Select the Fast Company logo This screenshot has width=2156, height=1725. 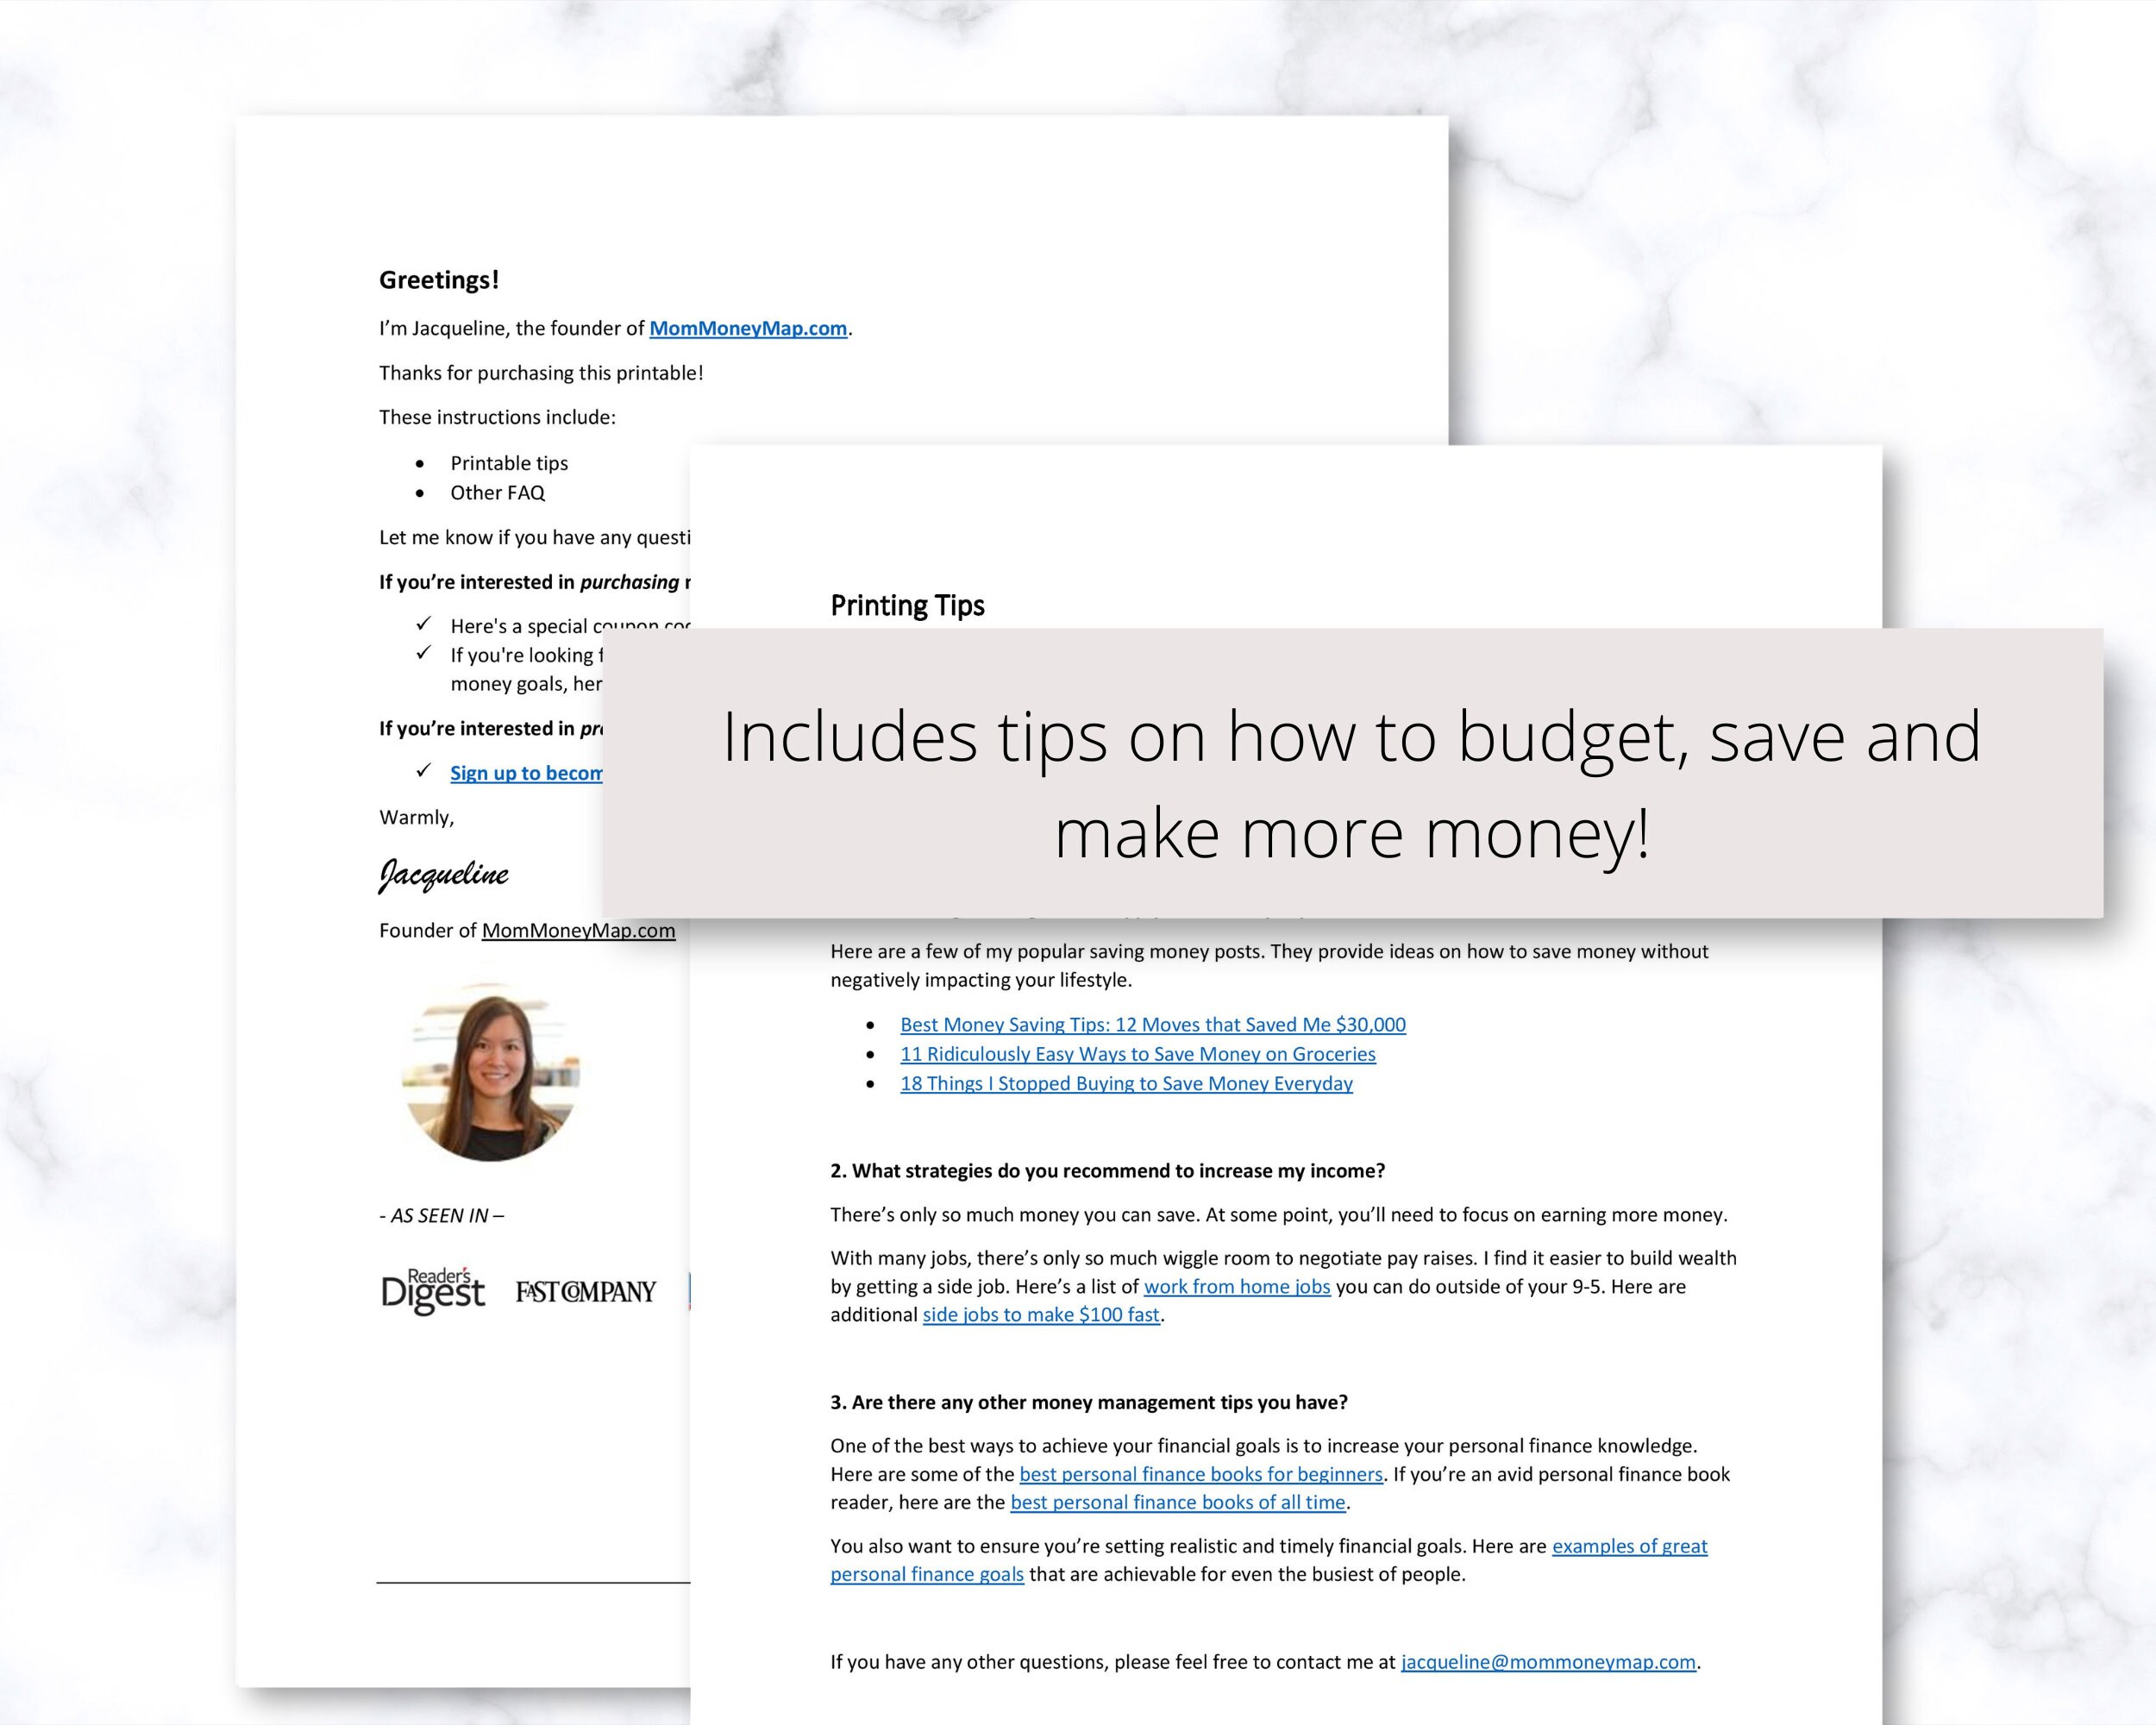click(586, 1291)
